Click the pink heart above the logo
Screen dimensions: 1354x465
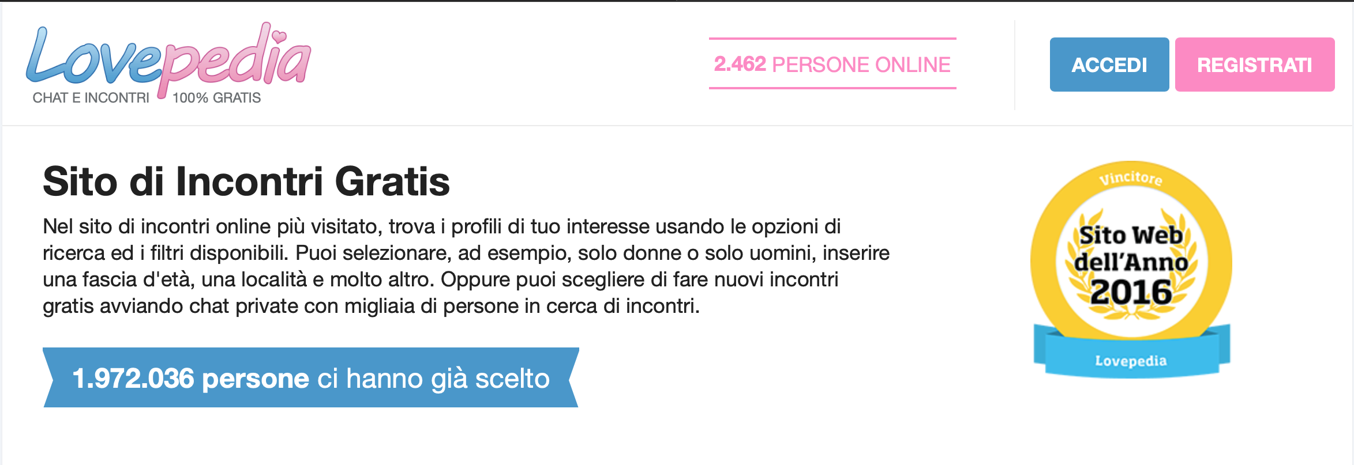(x=279, y=37)
